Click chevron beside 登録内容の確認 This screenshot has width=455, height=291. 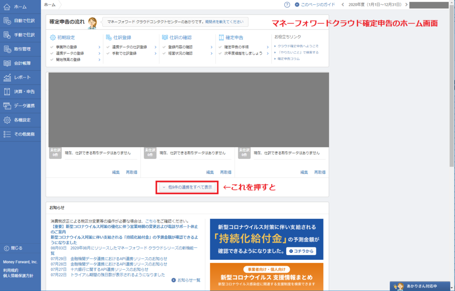212,47
